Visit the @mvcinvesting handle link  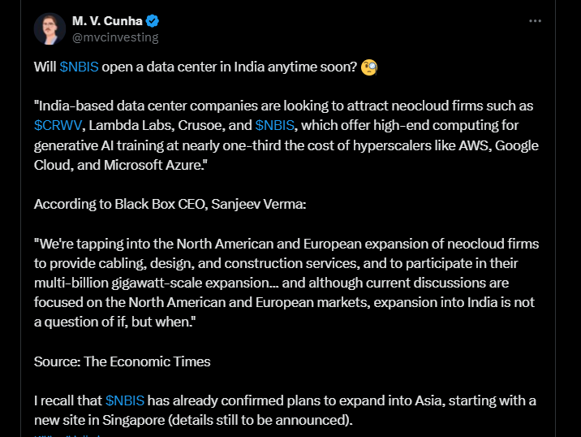pyautogui.click(x=115, y=37)
